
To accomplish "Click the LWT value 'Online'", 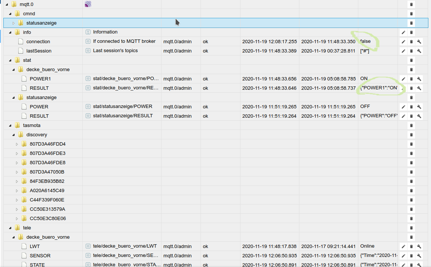I will 367,246.
